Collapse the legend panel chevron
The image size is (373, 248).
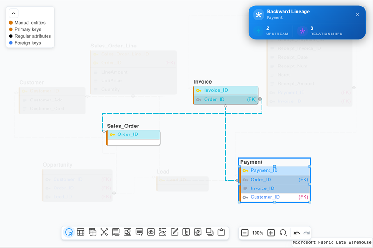14,13
